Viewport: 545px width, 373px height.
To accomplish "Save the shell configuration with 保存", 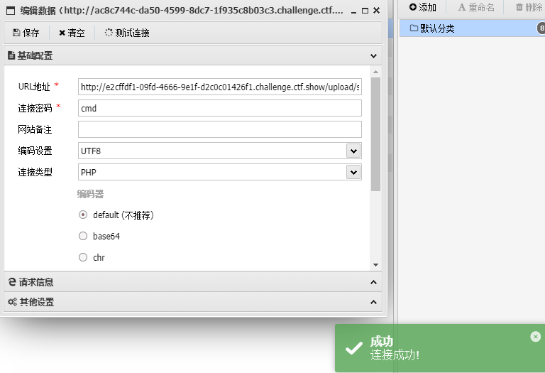I will pyautogui.click(x=26, y=33).
